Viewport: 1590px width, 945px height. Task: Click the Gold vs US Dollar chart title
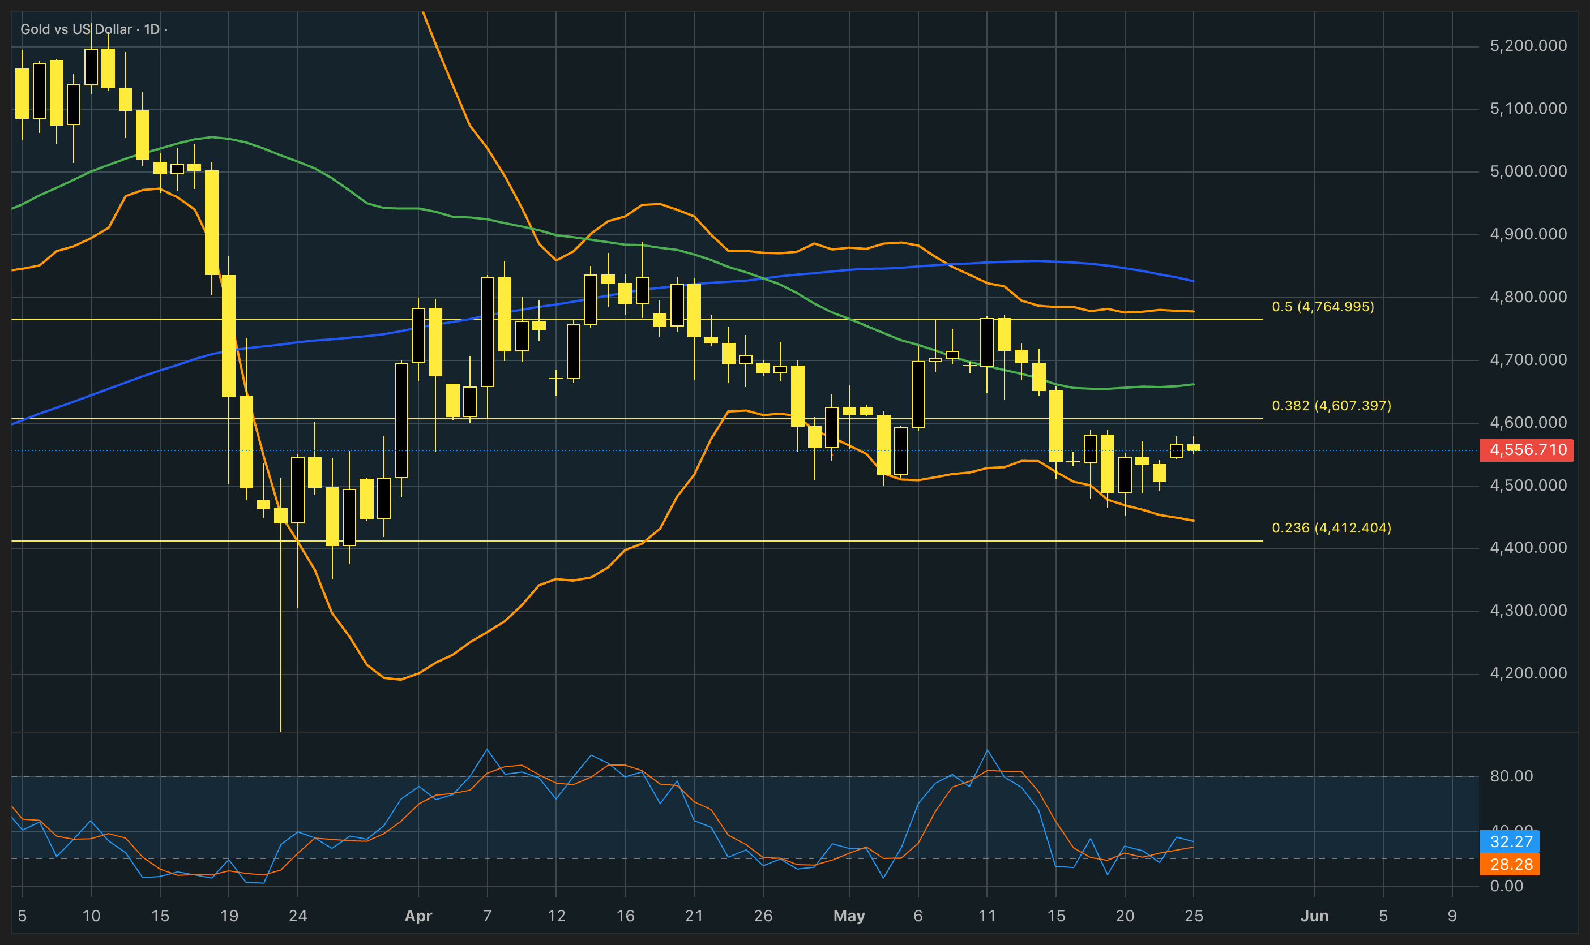(x=76, y=29)
